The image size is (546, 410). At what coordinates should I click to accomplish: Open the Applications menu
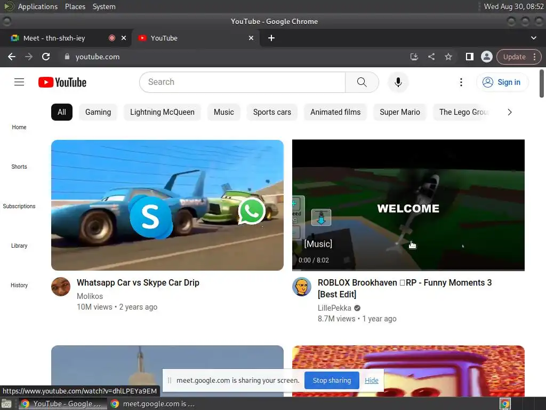pos(38,6)
